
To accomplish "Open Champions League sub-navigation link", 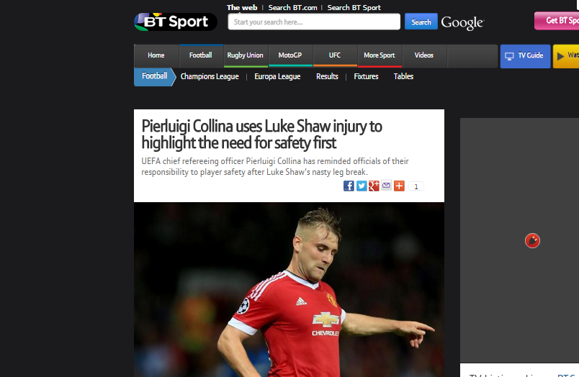I will (x=210, y=76).
